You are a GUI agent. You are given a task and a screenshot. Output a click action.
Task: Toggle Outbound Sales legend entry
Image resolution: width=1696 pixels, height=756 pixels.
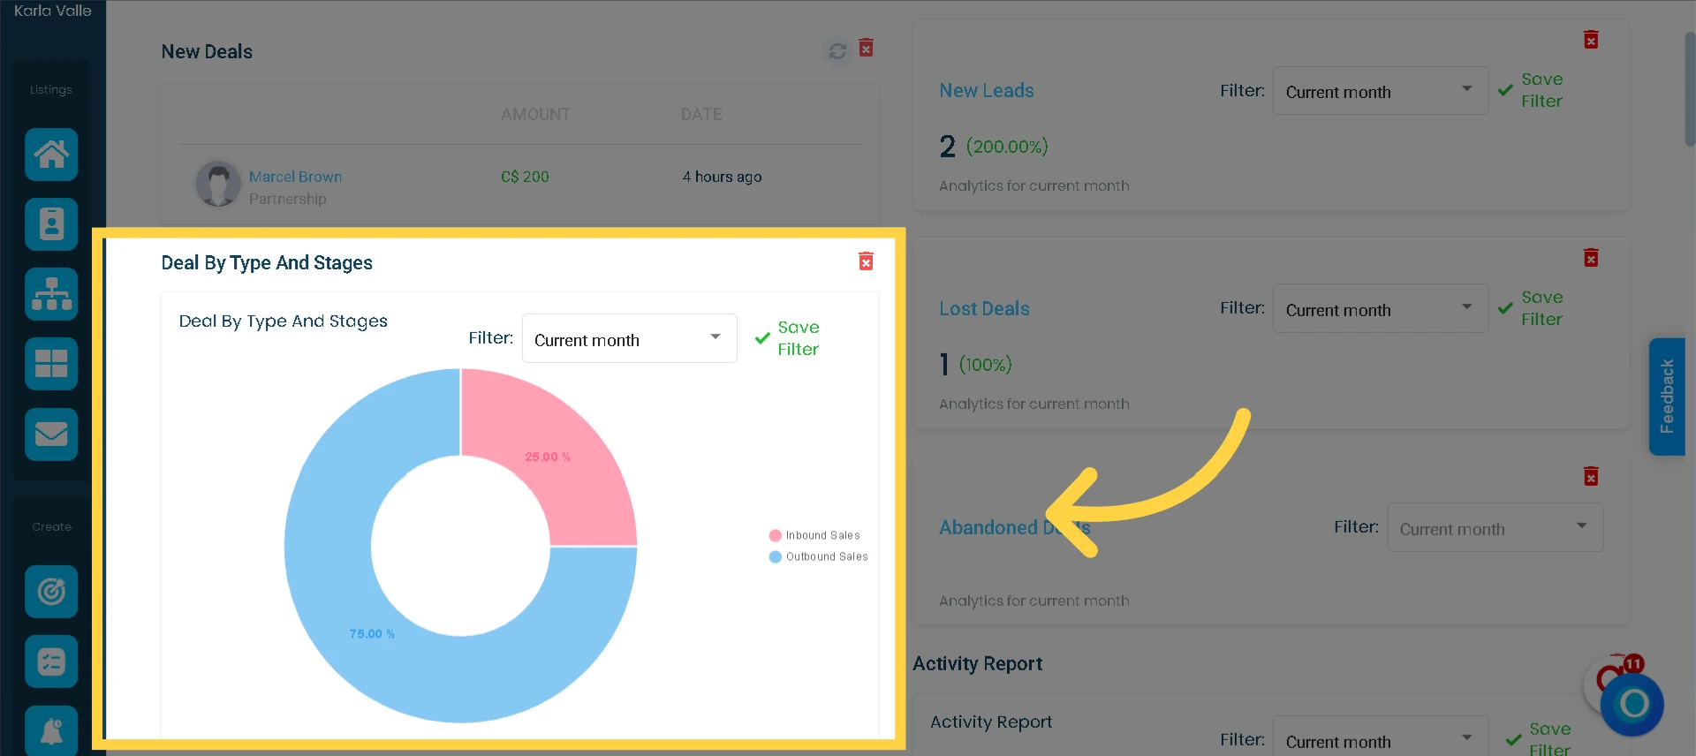tap(819, 556)
